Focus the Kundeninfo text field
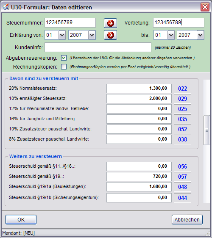The width and height of the screenshot is (212, 238). pos(98,47)
